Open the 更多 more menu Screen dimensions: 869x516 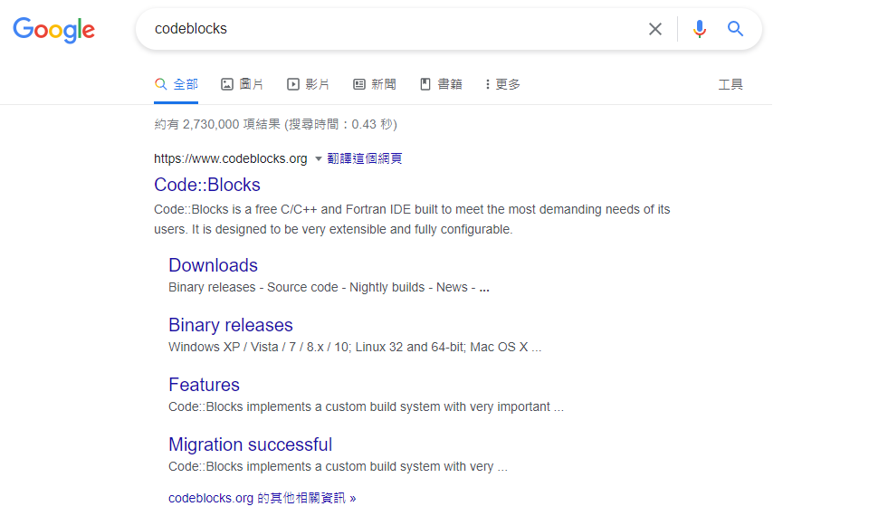(x=502, y=84)
